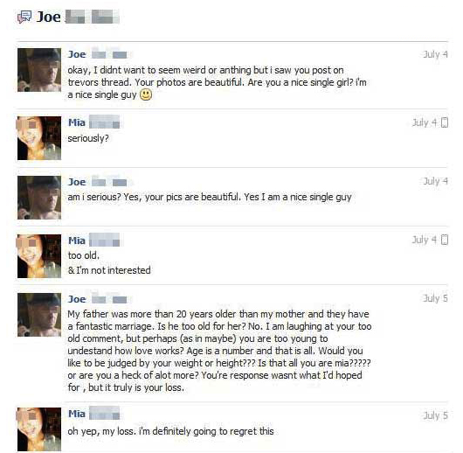Image resolution: width=463 pixels, height=453 pixels.
Task: Click July 4 timestamp on Joe's first message
Action: [x=435, y=54]
